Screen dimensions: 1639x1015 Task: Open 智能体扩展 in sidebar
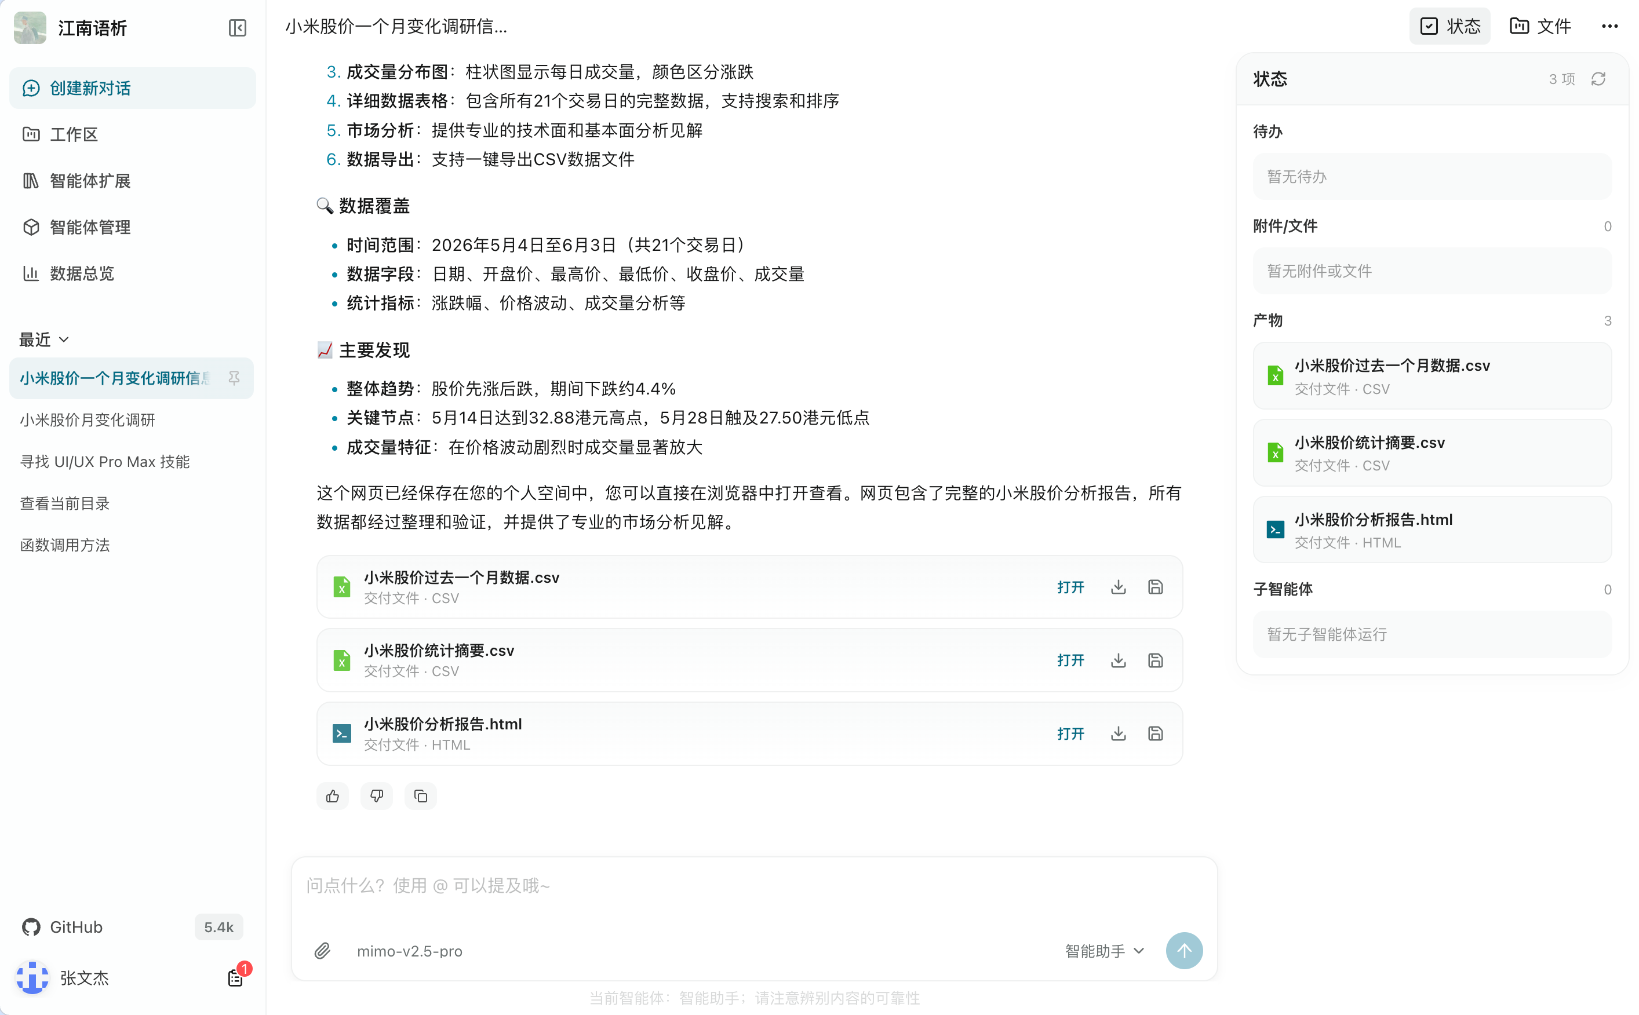132,181
